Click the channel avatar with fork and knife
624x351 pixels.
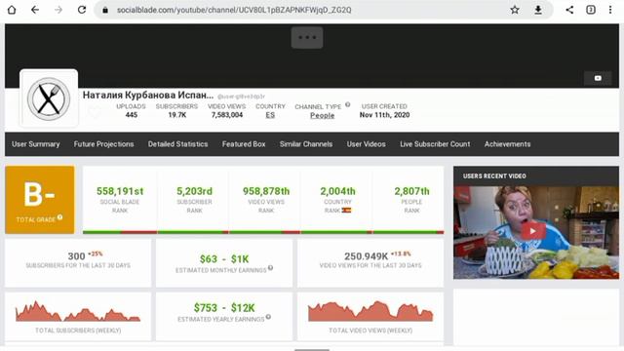pos(49,98)
